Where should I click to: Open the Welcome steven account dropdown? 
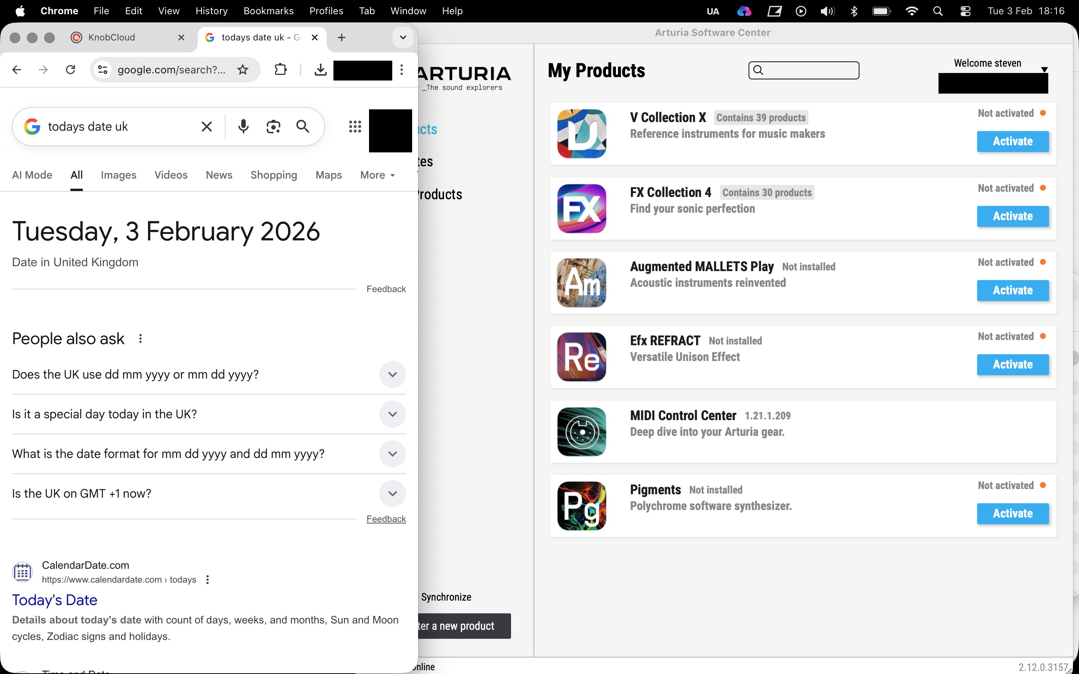pos(1044,69)
